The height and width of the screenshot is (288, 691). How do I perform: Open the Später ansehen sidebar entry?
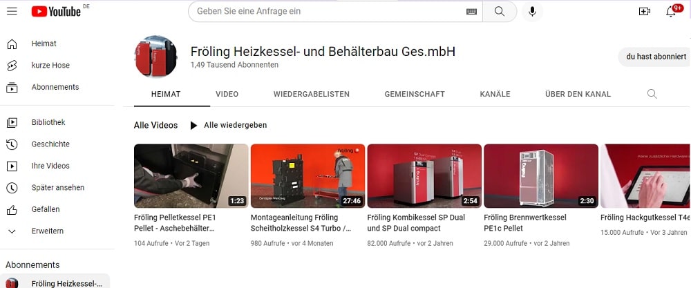pyautogui.click(x=57, y=188)
